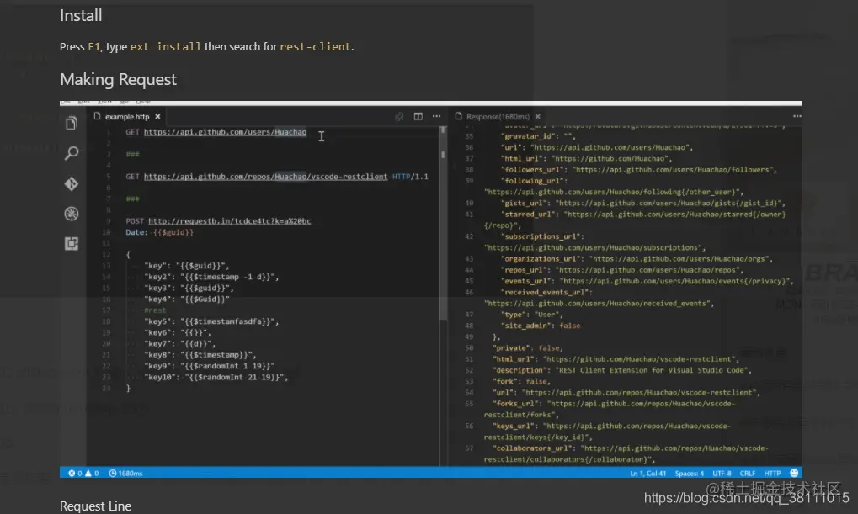This screenshot has height=514, width=858.
Task: Open the response pane more actions ellipsis
Action: (797, 116)
